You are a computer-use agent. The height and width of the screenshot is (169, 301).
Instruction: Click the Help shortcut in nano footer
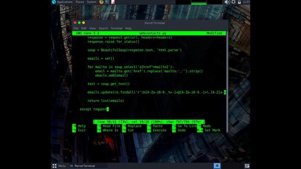[79, 126]
